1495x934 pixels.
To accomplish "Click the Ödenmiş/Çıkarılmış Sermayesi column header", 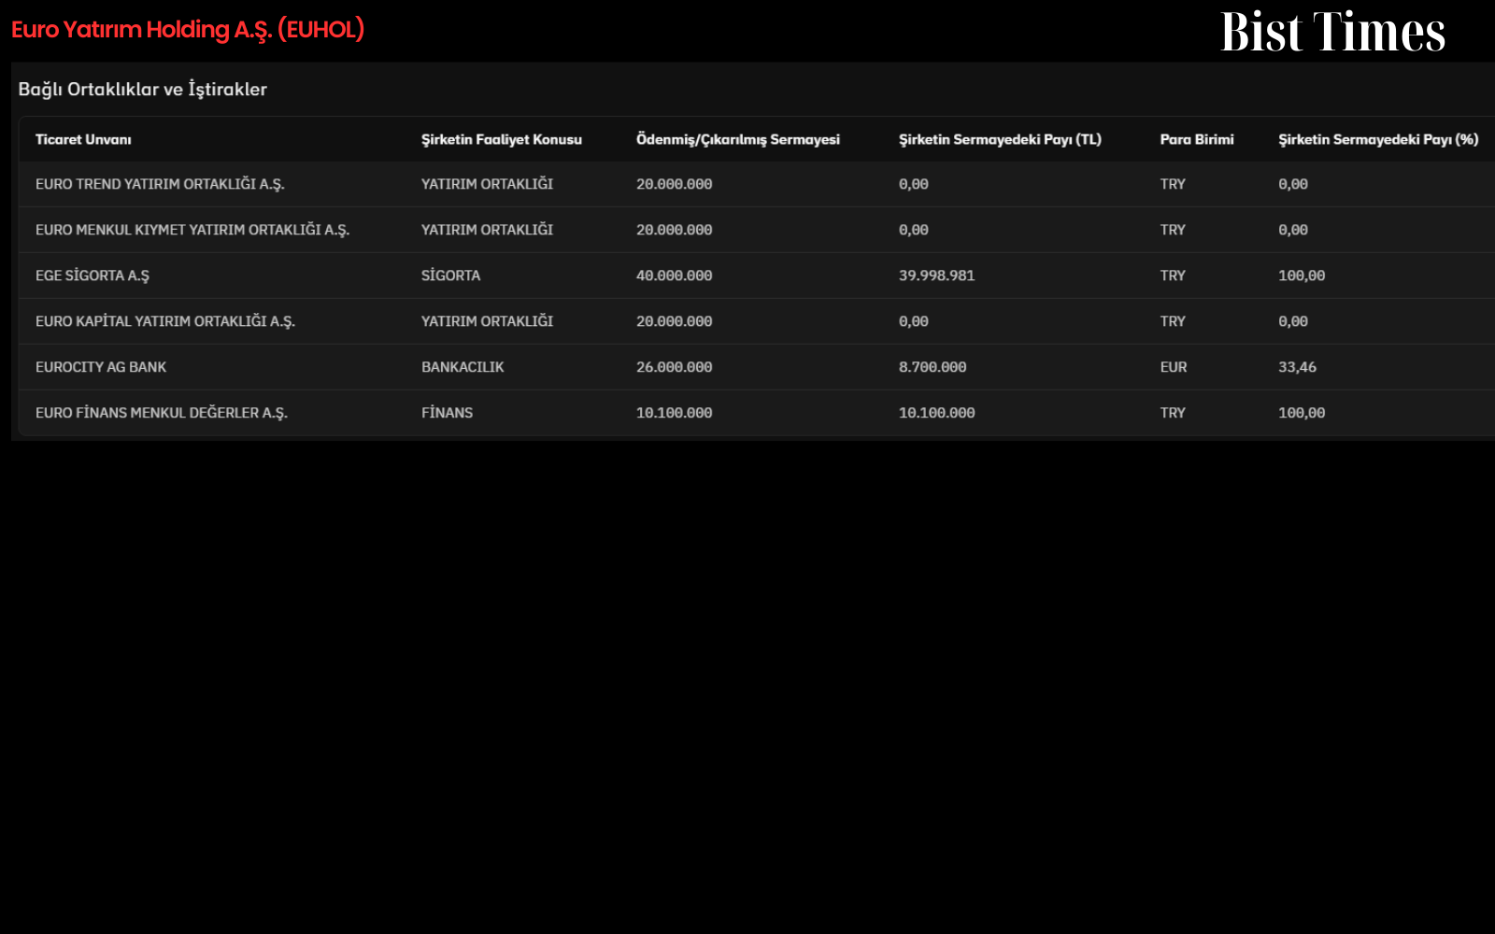I will [738, 139].
